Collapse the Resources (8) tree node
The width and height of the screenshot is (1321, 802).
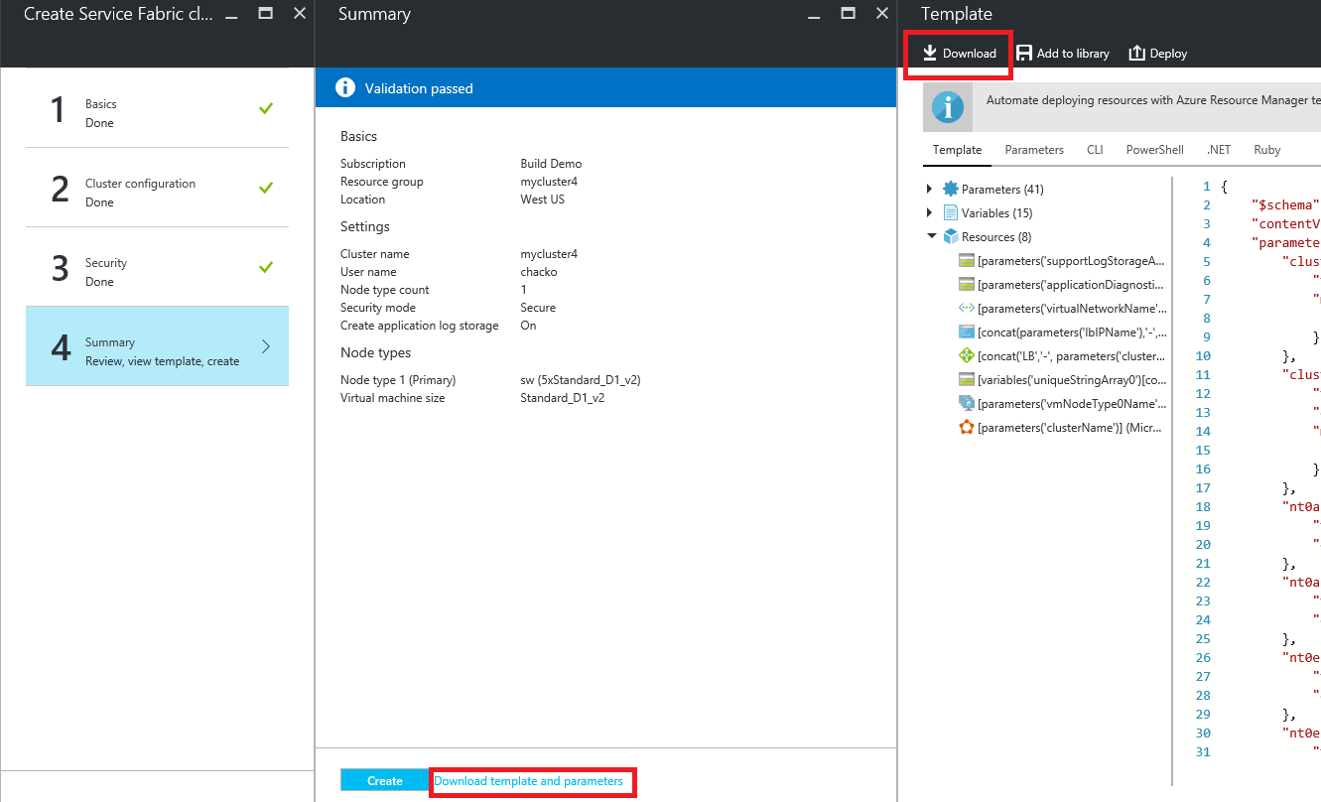(931, 236)
